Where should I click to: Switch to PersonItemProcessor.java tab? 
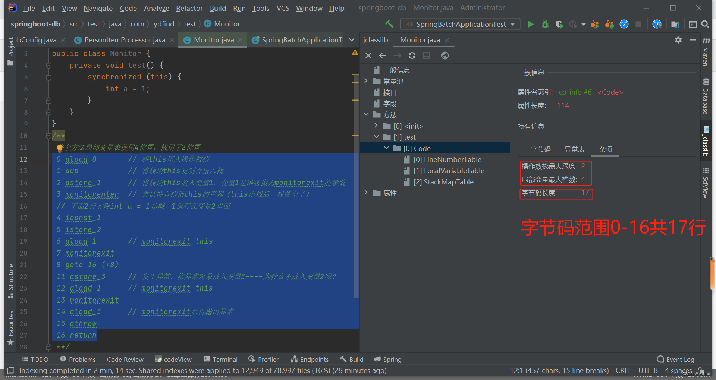pyautogui.click(x=125, y=40)
